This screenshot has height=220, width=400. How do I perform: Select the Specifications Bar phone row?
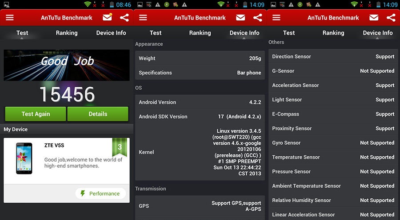[200, 73]
